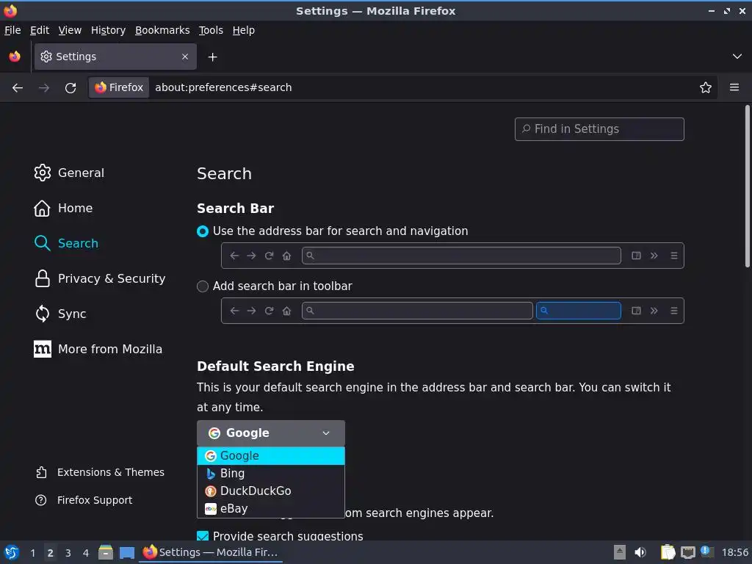Open General settings category
Viewport: 752px width, 564px height.
point(69,173)
